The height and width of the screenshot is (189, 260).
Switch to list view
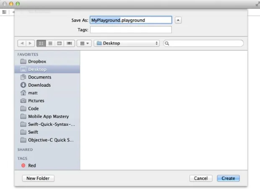[50, 44]
